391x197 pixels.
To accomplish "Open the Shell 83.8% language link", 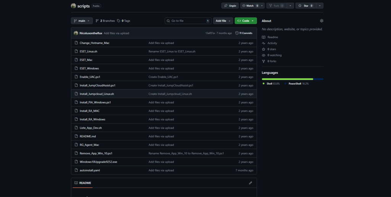I will tap(271, 84).
